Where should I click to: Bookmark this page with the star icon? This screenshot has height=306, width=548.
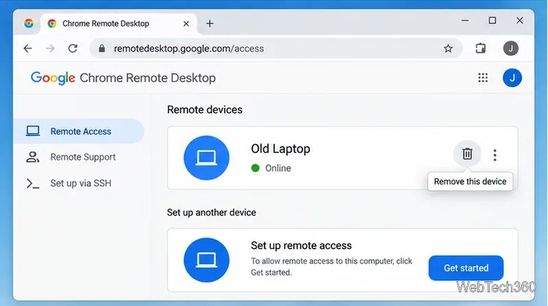(448, 48)
